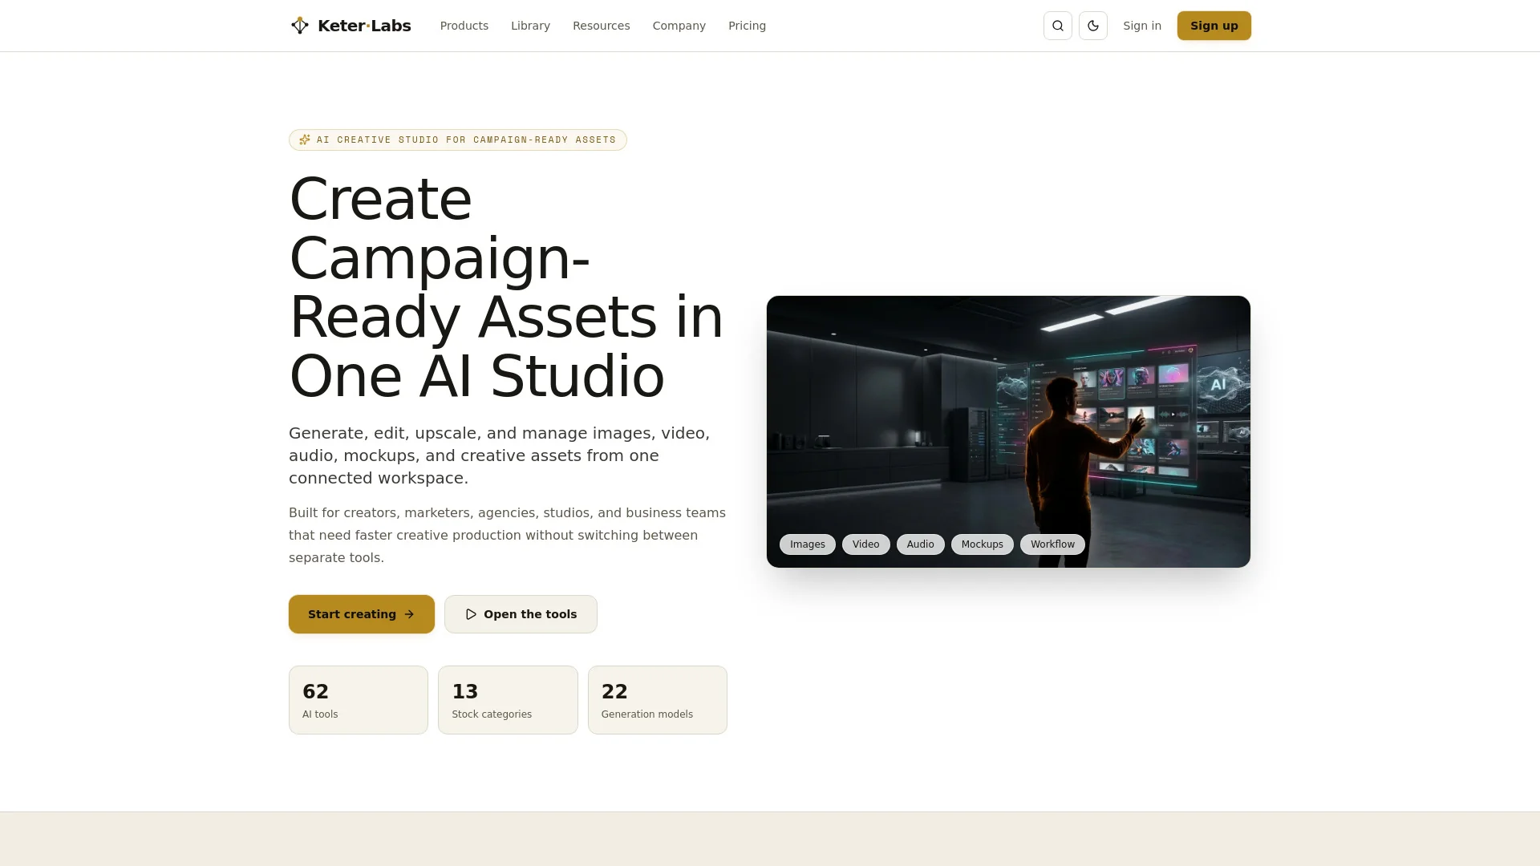Image resolution: width=1540 pixels, height=866 pixels.
Task: Select the Workflow tag on the hero image
Action: point(1052,544)
